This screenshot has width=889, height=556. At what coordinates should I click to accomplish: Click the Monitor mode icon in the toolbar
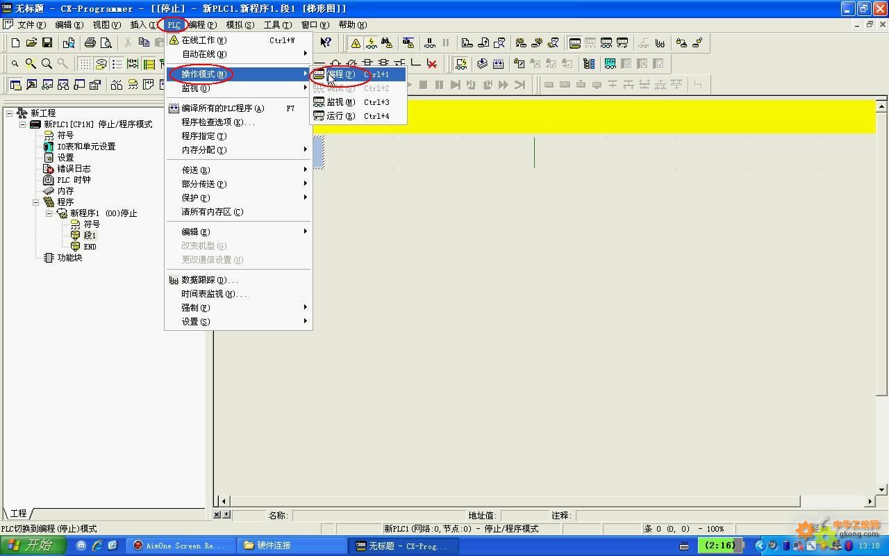click(x=606, y=43)
